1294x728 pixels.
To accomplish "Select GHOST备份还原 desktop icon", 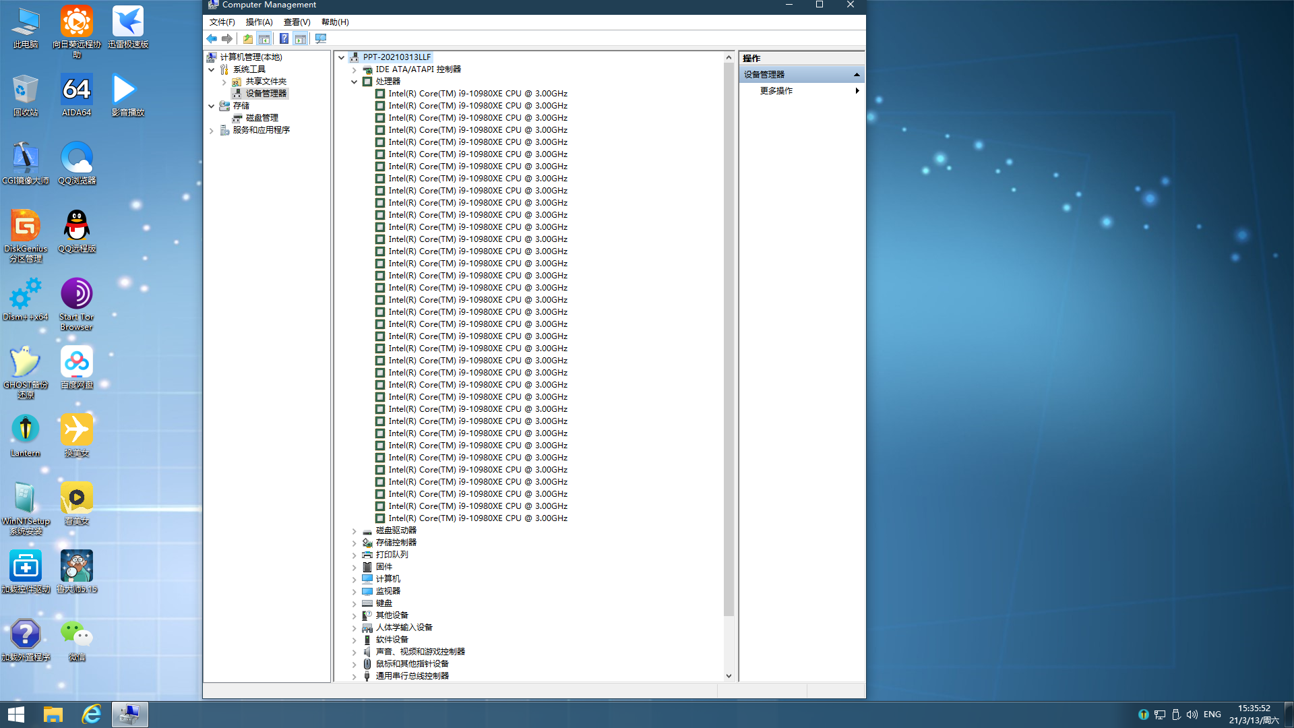I will [26, 372].
